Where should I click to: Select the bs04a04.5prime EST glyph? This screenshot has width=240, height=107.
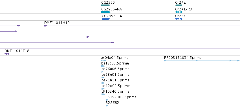pyautogui.click(x=103, y=61)
